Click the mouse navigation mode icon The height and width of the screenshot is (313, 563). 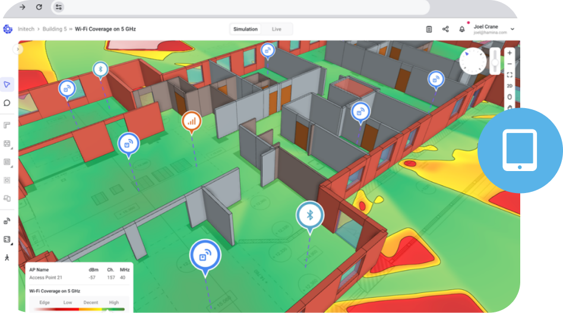tap(510, 97)
